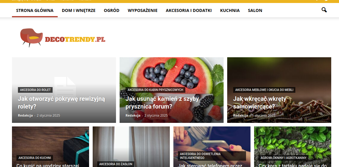Open the DOM I WNĘTRZE menu
The image size is (339, 167).
pyautogui.click(x=79, y=10)
